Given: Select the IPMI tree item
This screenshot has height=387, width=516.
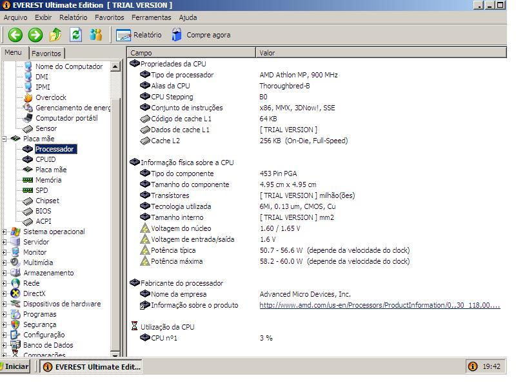Looking at the screenshot, I should pyautogui.click(x=43, y=87).
